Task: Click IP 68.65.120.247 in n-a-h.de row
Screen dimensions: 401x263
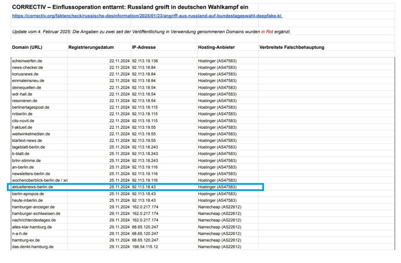Action: [145, 233]
